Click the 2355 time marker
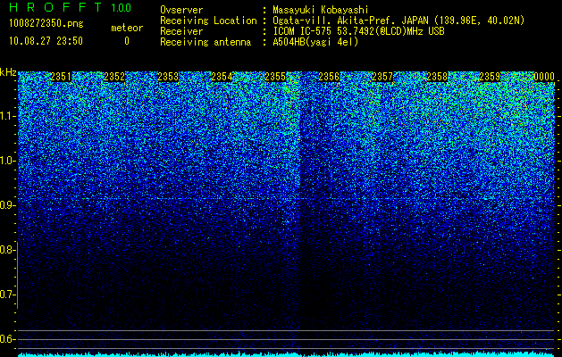This screenshot has height=357, width=562. (275, 77)
